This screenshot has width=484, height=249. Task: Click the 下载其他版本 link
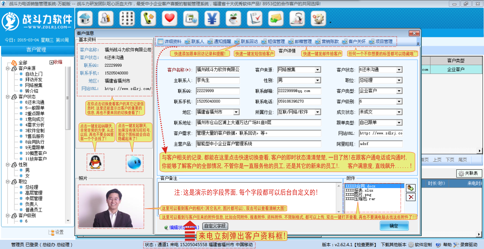[393, 245]
